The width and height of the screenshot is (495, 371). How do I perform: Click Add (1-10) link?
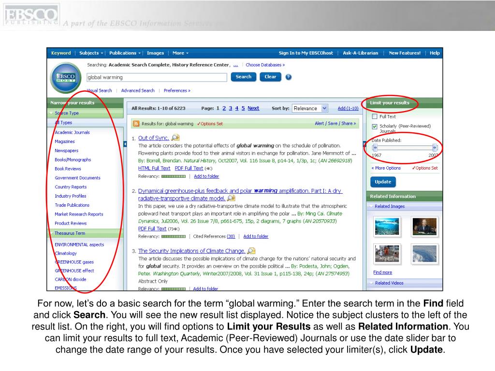[348, 108]
